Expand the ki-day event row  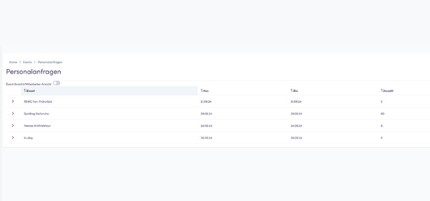(13, 138)
